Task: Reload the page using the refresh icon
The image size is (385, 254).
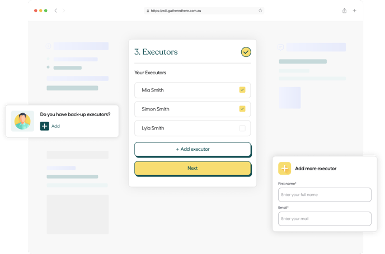Action: coord(260,11)
